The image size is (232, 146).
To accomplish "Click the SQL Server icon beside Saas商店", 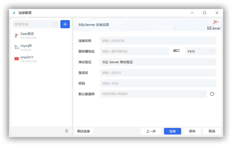I will click(x=16, y=35).
